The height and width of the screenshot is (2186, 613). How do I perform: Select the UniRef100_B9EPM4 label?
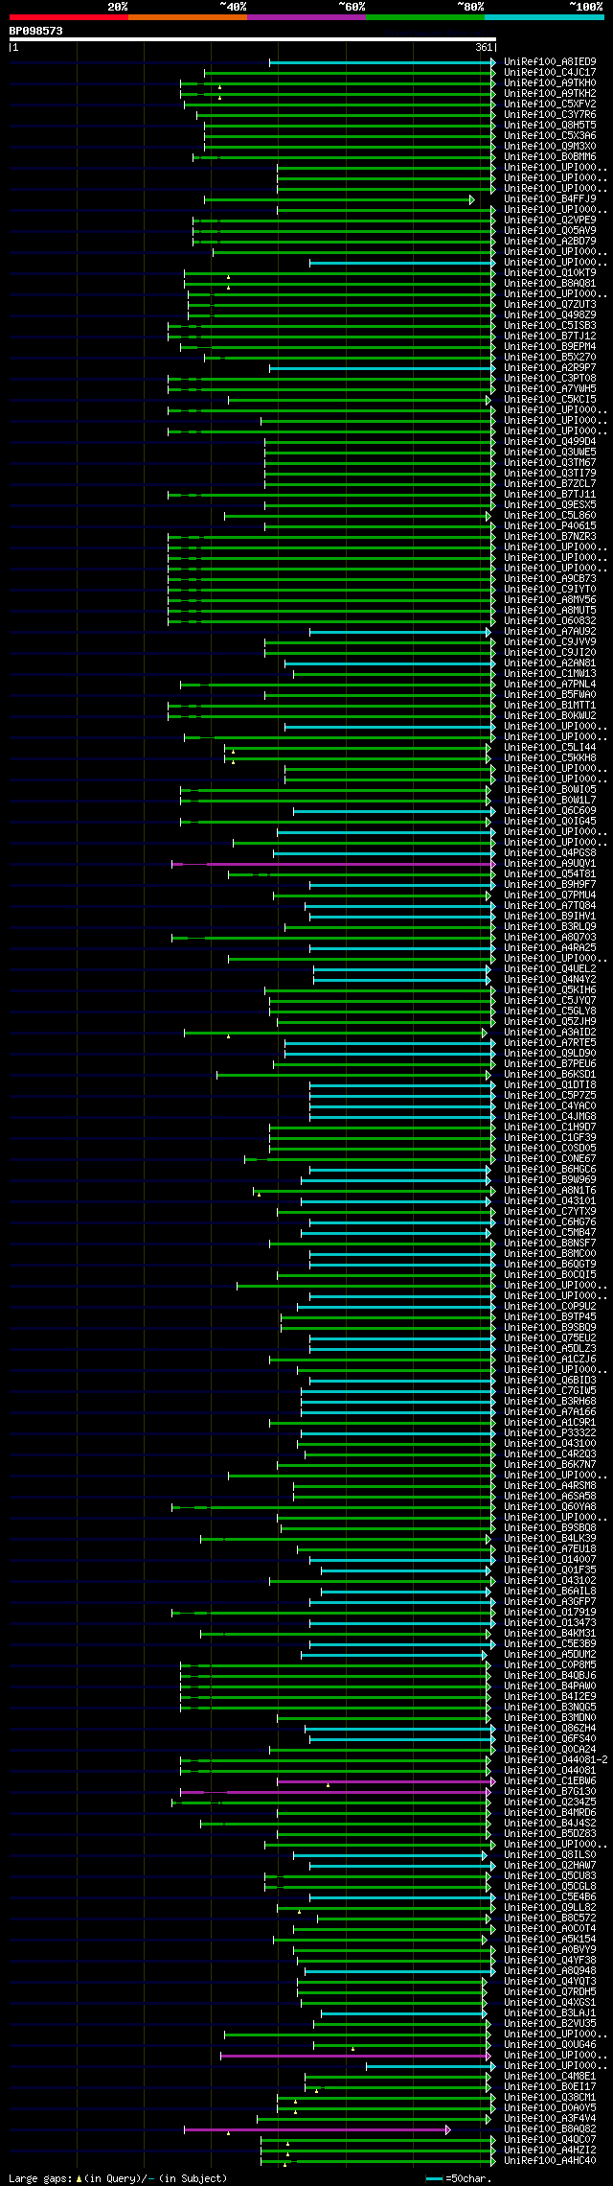click(550, 347)
